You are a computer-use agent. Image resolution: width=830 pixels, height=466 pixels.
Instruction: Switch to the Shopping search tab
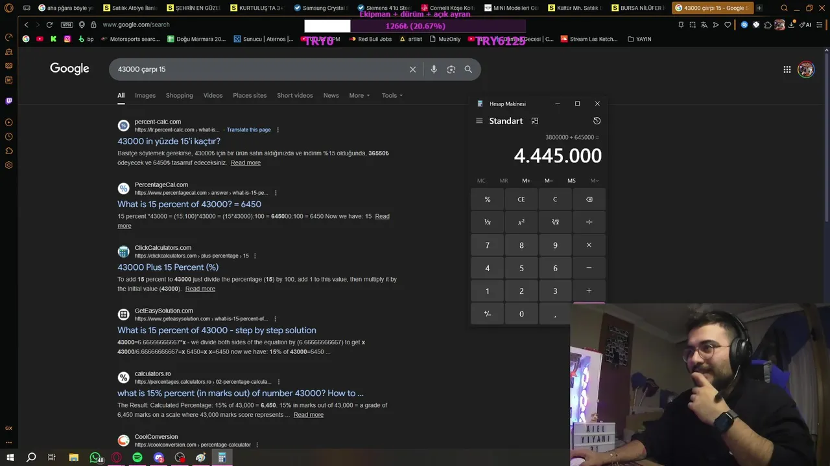point(179,95)
